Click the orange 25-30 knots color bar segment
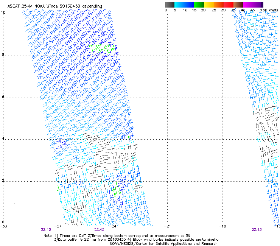Screen dimensions: 280x246 (x=219, y=5)
